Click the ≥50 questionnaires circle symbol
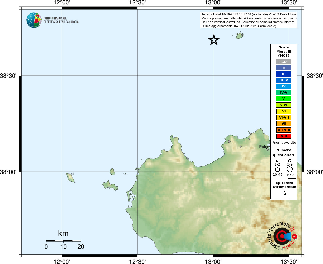Screen dimensions: 323x264 [x=290, y=169]
